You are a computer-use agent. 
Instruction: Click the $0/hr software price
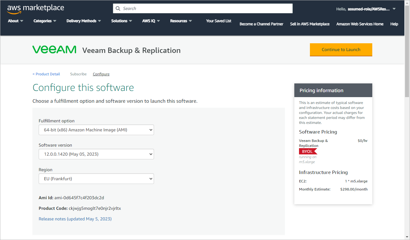pos(363,141)
